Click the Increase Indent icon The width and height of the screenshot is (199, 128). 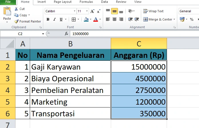pos(137,19)
